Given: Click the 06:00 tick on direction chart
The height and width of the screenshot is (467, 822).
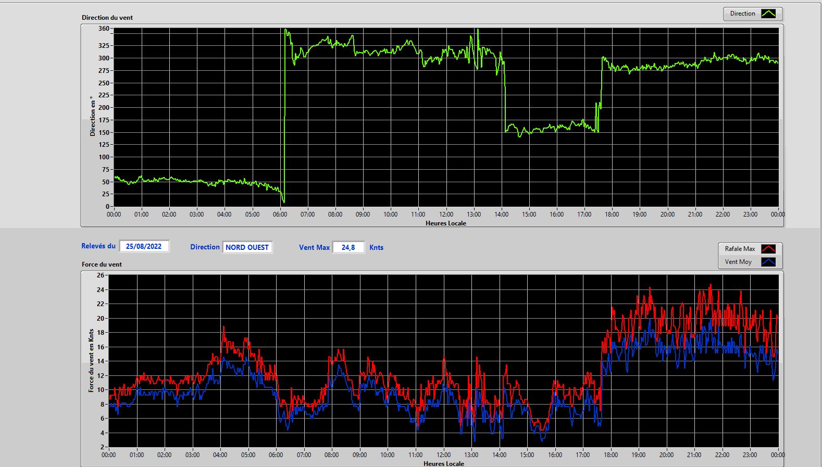Looking at the screenshot, I should [280, 214].
